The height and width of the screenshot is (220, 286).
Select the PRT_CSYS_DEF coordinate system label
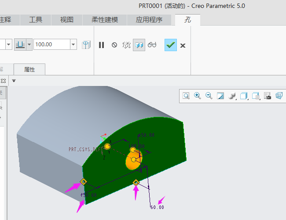(x=84, y=149)
